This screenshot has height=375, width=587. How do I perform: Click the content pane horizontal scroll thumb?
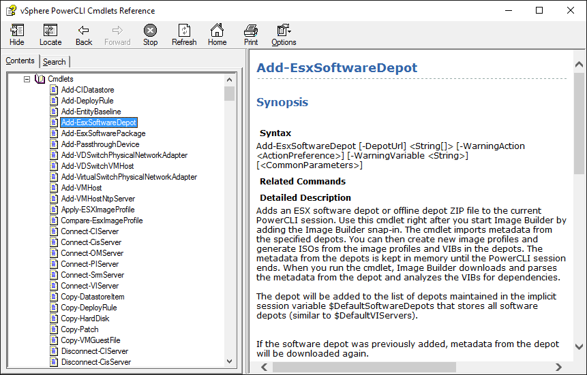coord(364,367)
